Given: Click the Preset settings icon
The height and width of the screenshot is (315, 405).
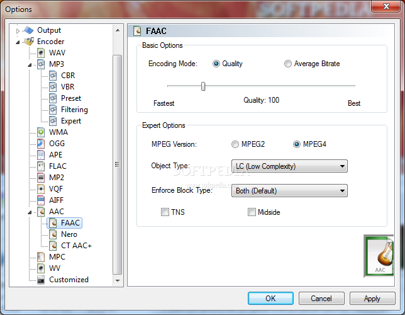Looking at the screenshot, I should [53, 98].
